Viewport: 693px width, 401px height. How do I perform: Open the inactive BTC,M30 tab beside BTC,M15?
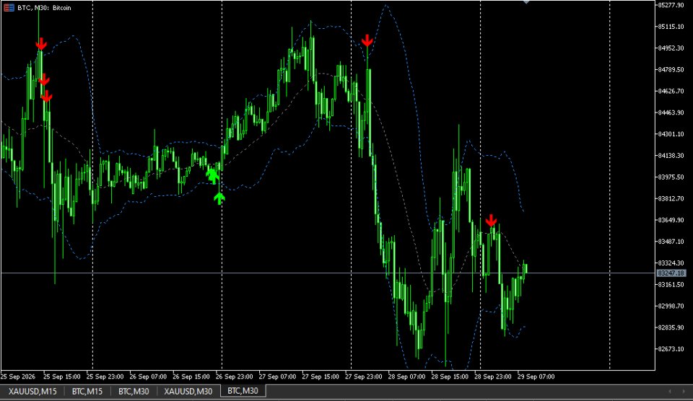point(134,391)
